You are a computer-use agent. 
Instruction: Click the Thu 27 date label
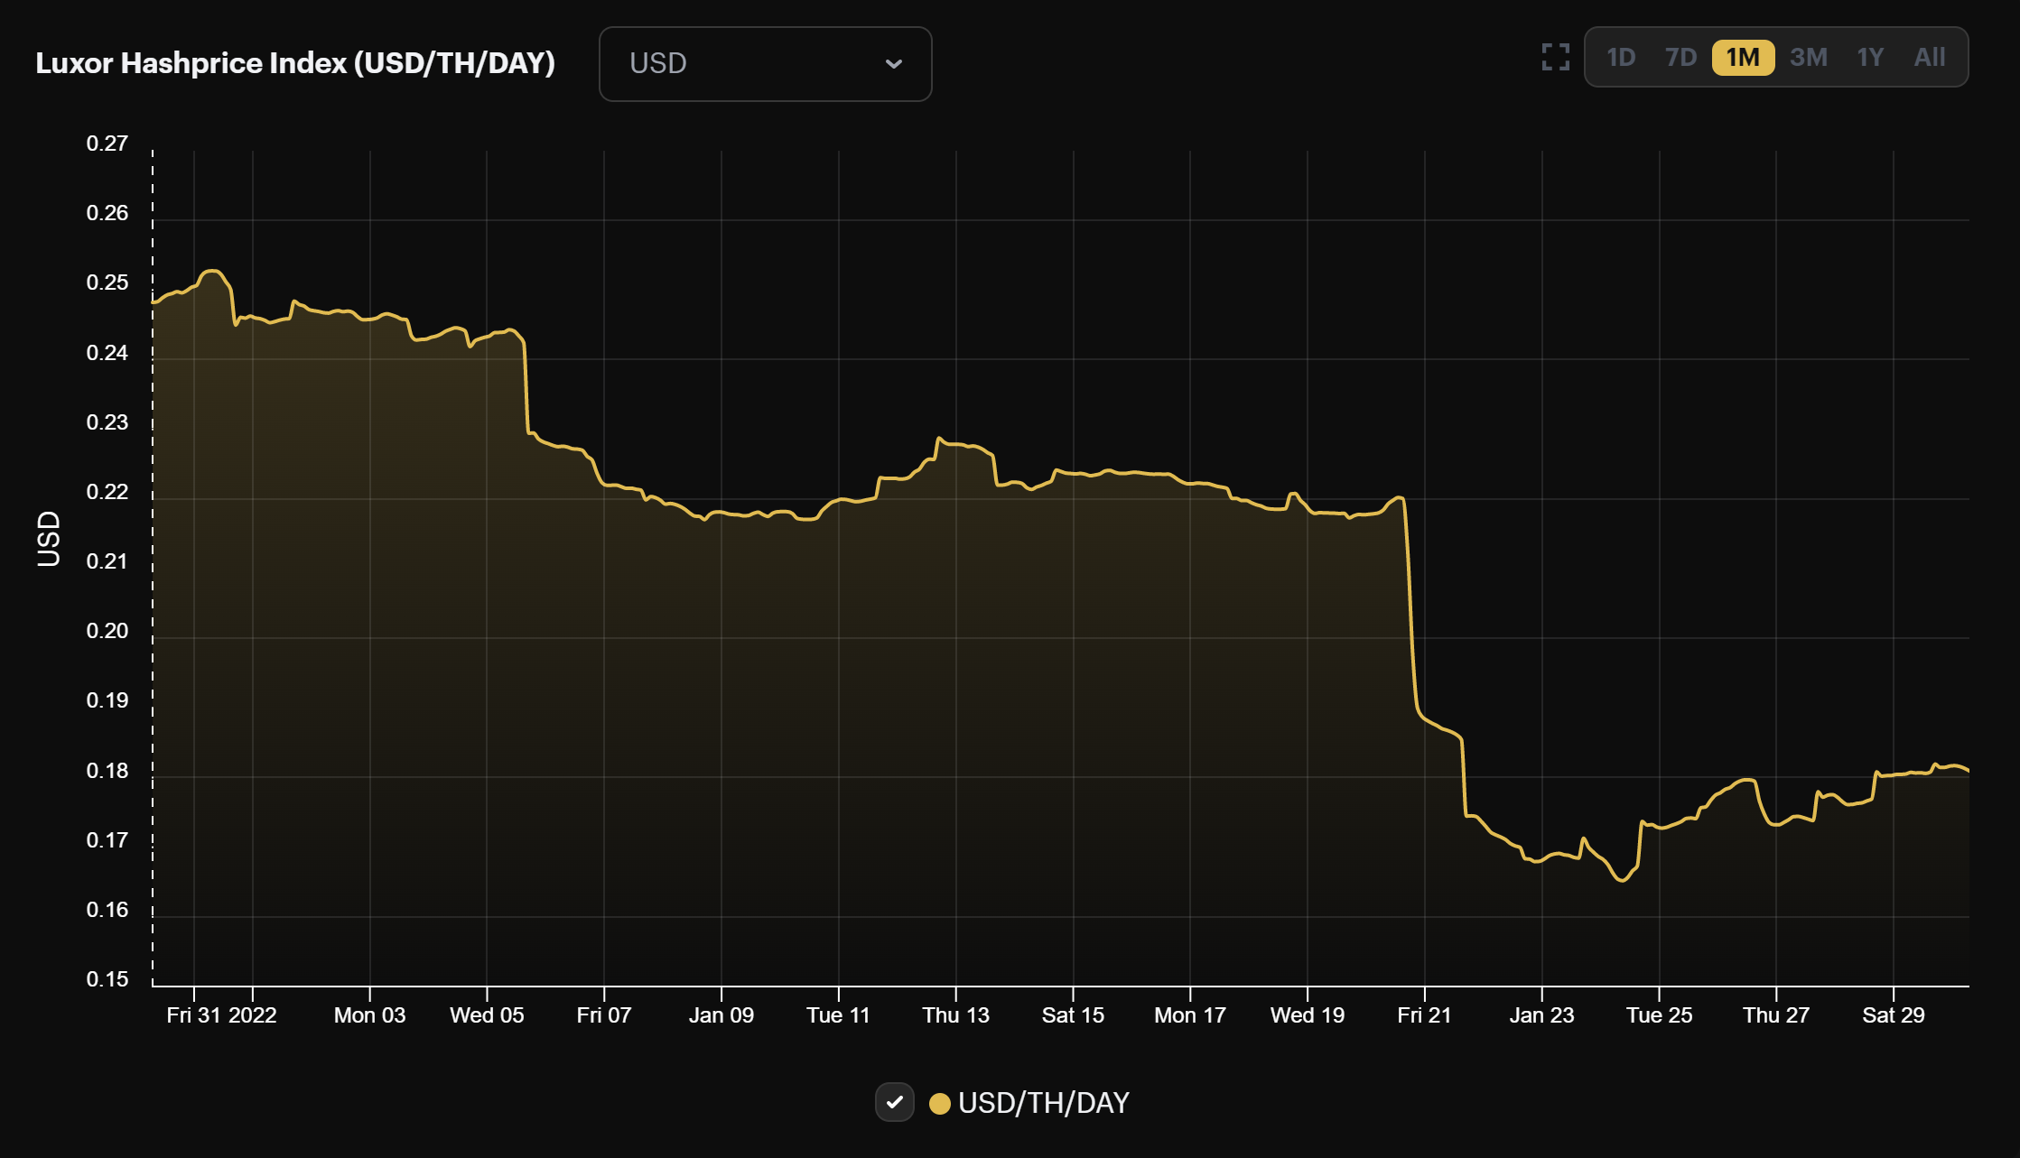(1776, 1015)
